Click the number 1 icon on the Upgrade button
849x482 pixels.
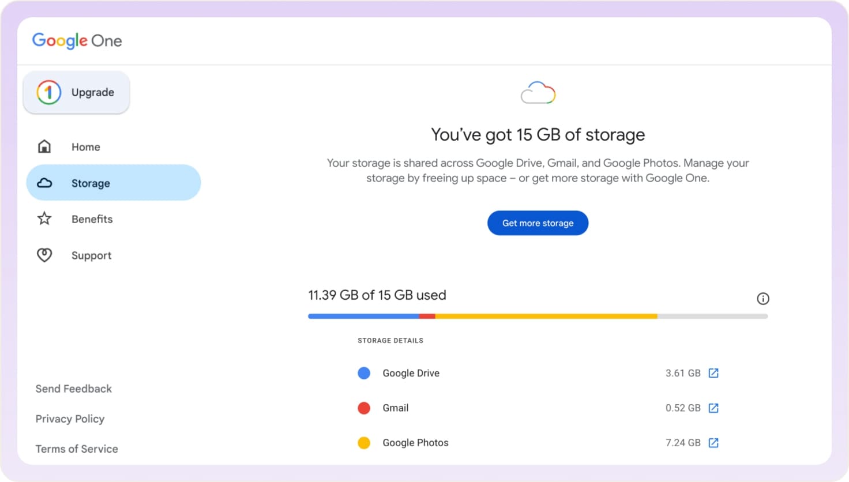tap(48, 92)
